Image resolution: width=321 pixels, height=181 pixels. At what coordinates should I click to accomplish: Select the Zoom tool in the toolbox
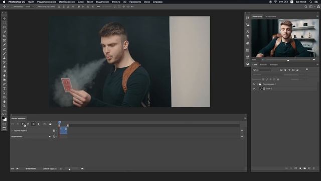click(5, 106)
